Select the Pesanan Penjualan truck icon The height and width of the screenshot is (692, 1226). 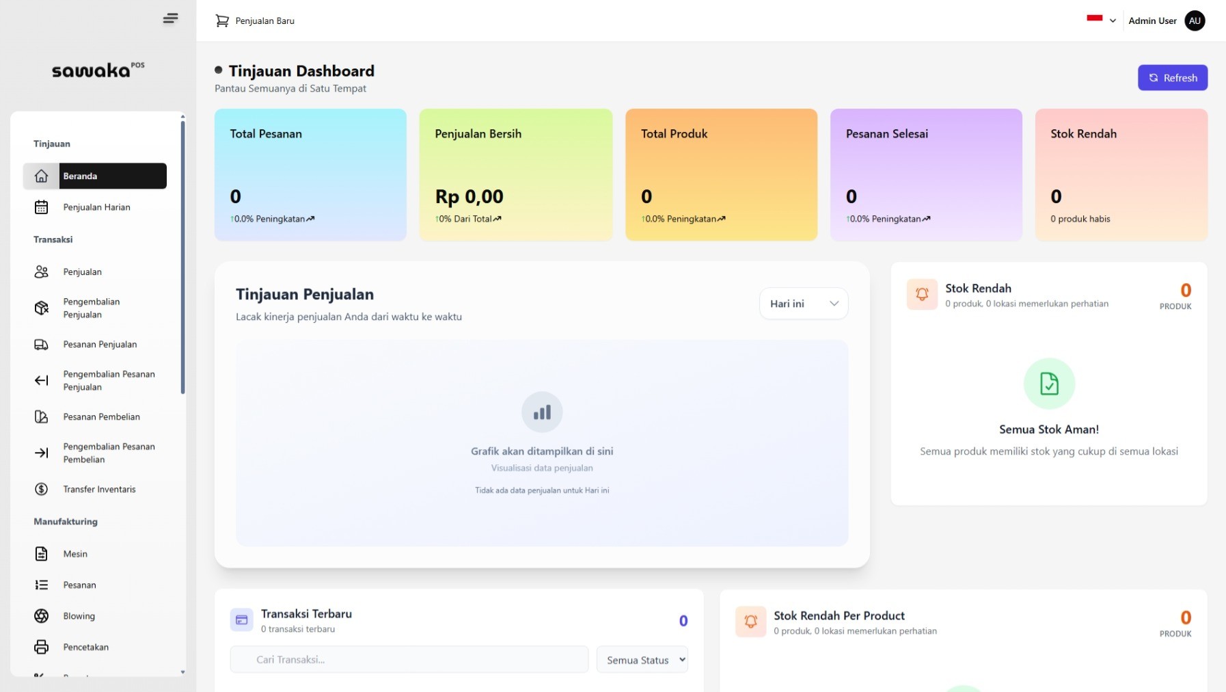[x=42, y=345]
